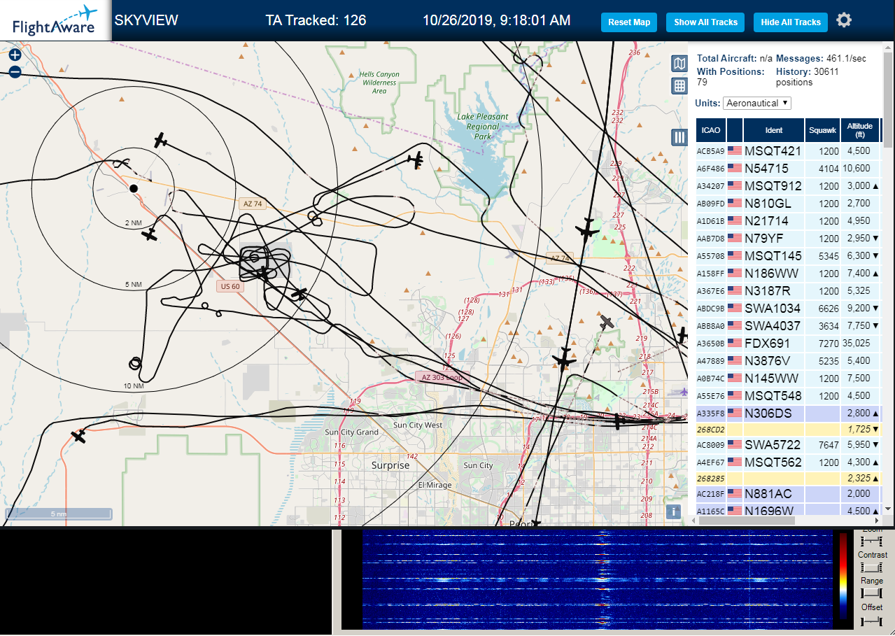Click the waterfall color scale bar
The width and height of the screenshot is (895, 636).
coord(843,577)
